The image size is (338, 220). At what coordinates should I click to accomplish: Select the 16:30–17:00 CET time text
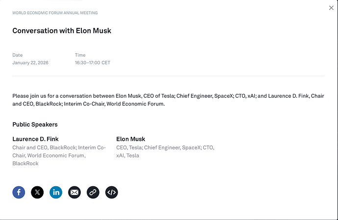tap(93, 63)
